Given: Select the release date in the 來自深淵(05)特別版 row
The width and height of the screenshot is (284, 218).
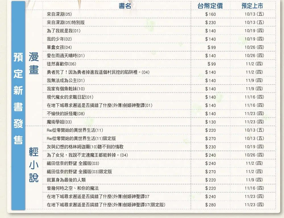Looking at the screenshot, I should 254,22.
